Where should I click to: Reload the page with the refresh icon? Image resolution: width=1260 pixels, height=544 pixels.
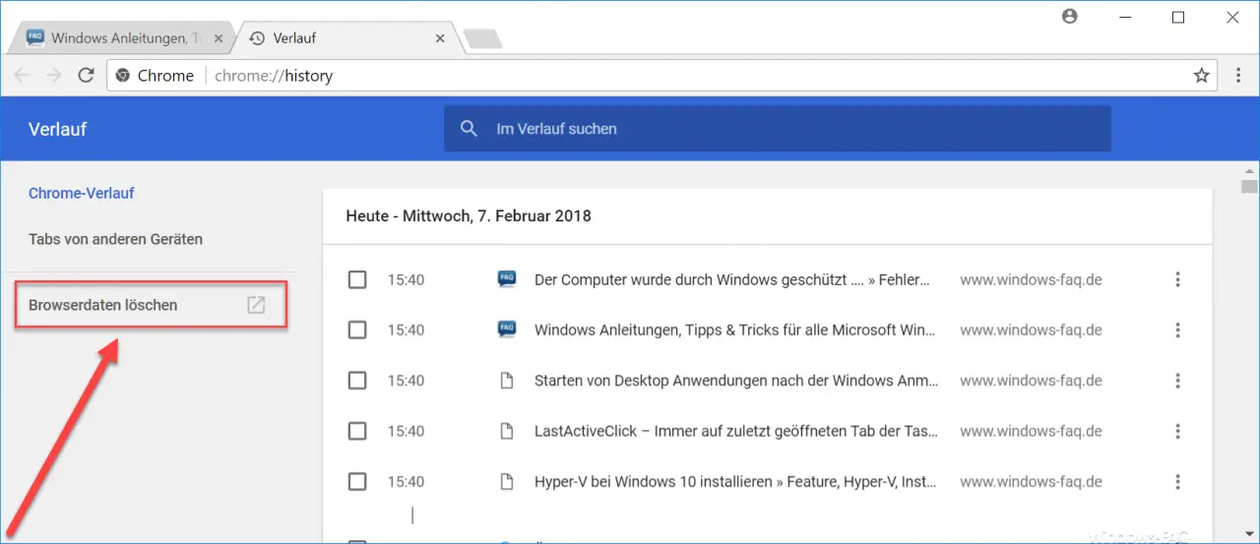coord(86,75)
